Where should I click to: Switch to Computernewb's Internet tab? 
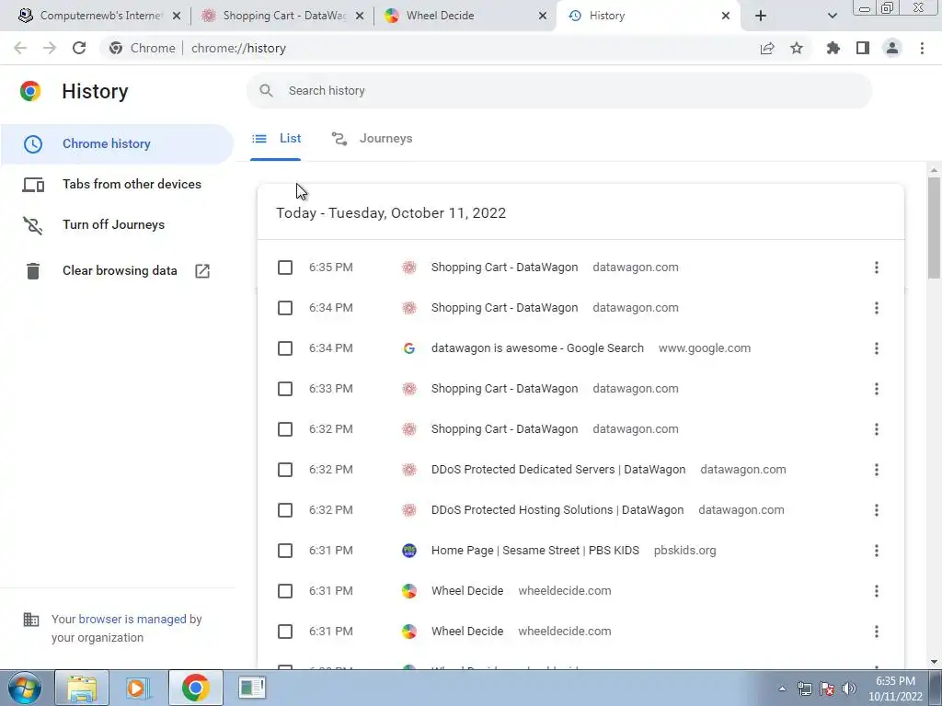(99, 16)
